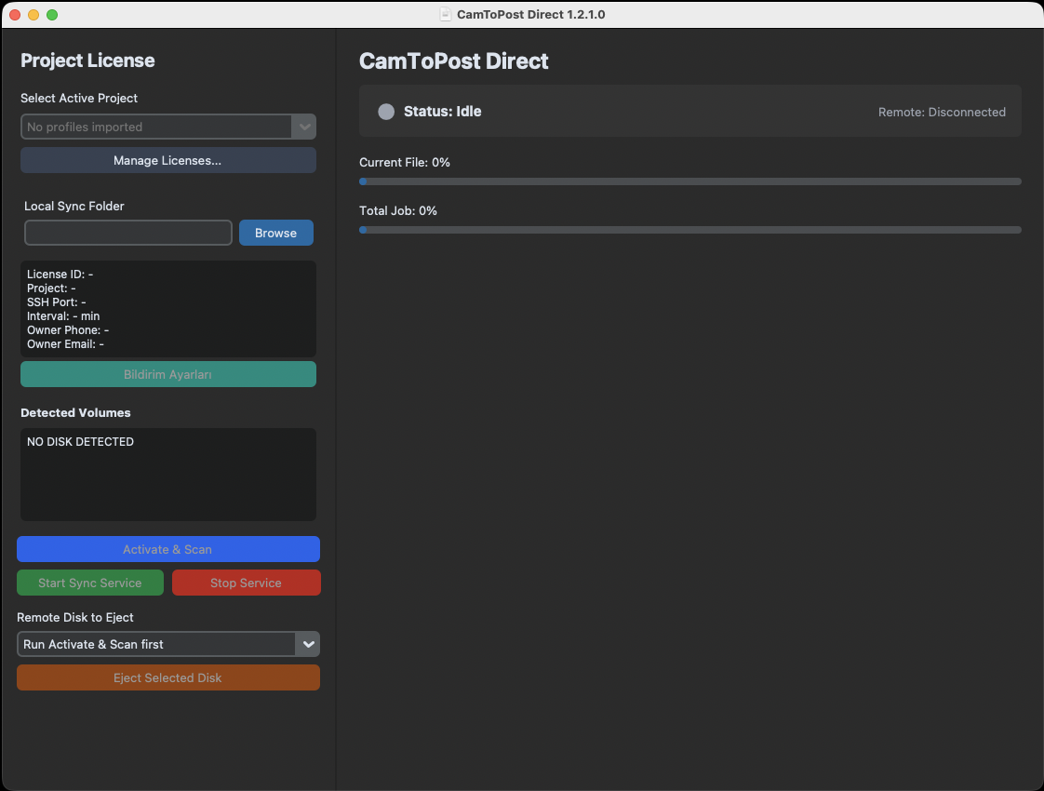This screenshot has width=1044, height=791.
Task: Click the Owner Phone line
Action: (x=68, y=330)
